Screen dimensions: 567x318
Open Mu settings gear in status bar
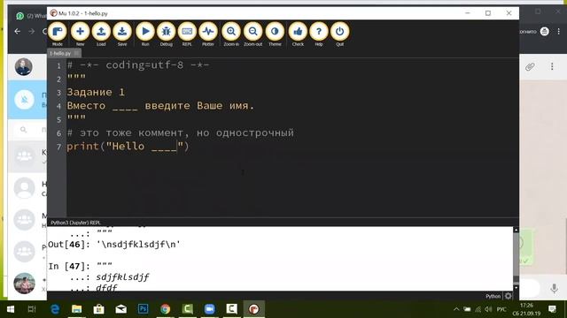click(508, 296)
